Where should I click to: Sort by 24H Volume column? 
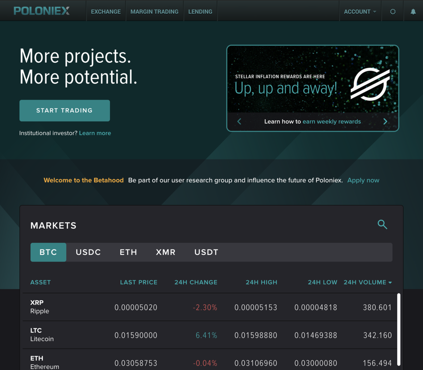[368, 282]
